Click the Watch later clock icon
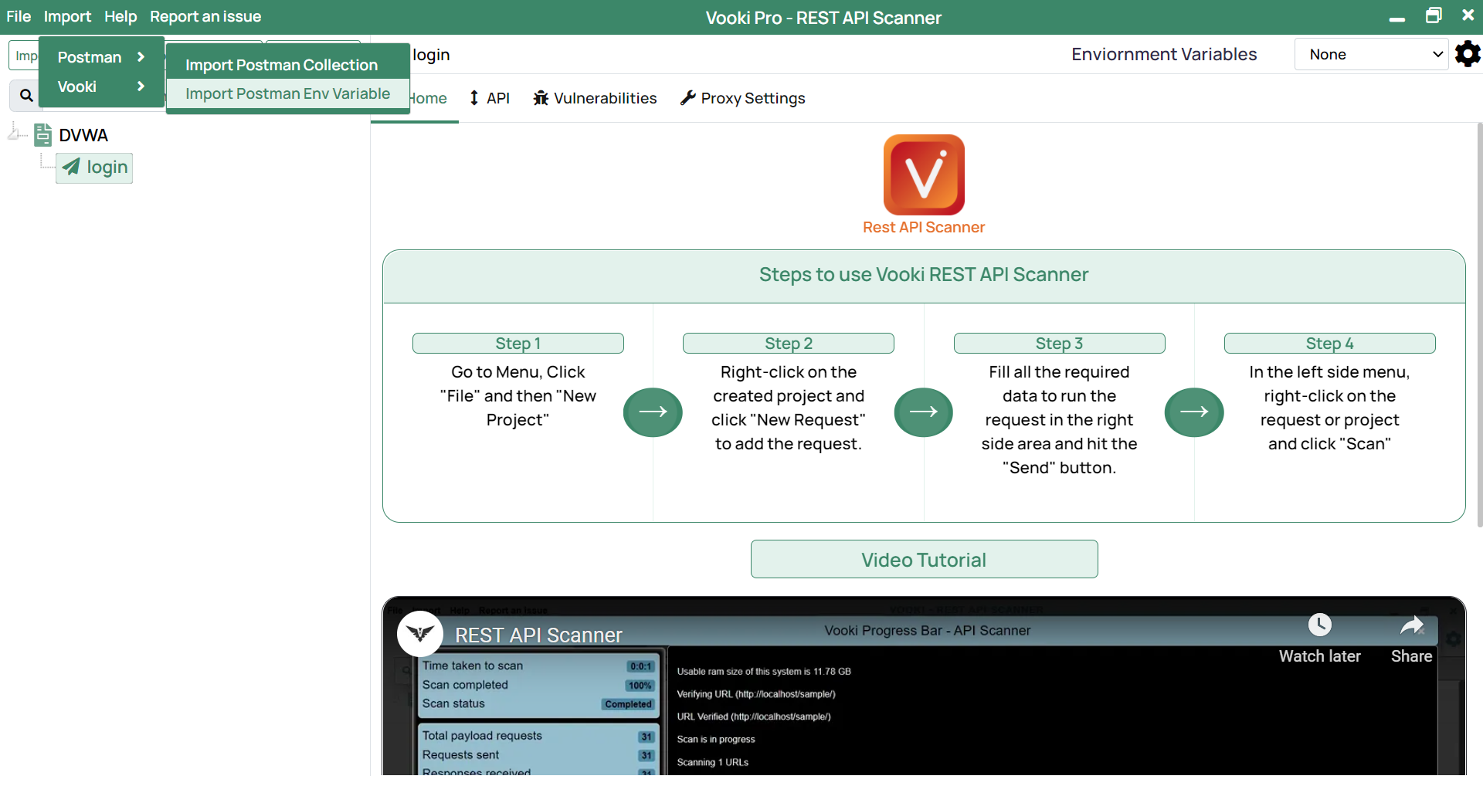1483x786 pixels. pyautogui.click(x=1319, y=625)
